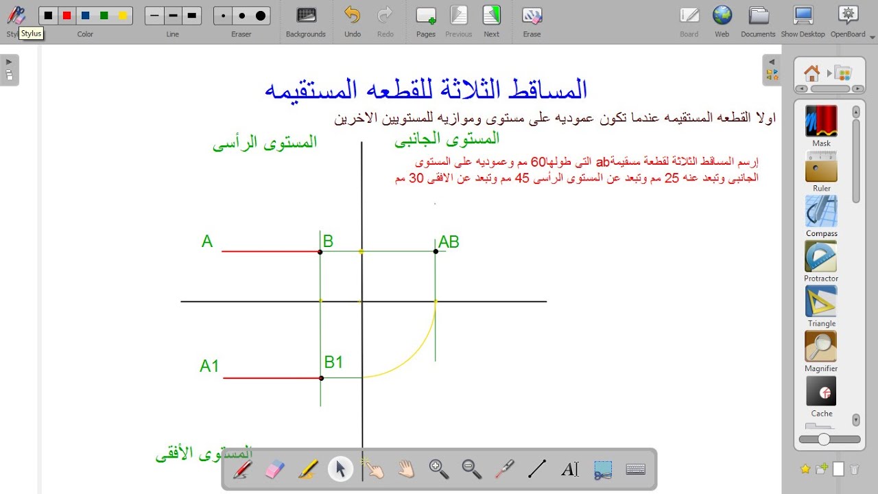Click the label A1 on drawing
The width and height of the screenshot is (878, 494).
pos(209,366)
